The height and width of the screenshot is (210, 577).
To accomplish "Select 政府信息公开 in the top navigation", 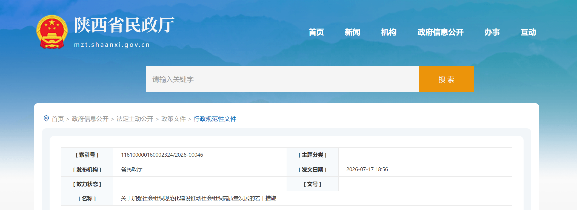I will coord(441,32).
